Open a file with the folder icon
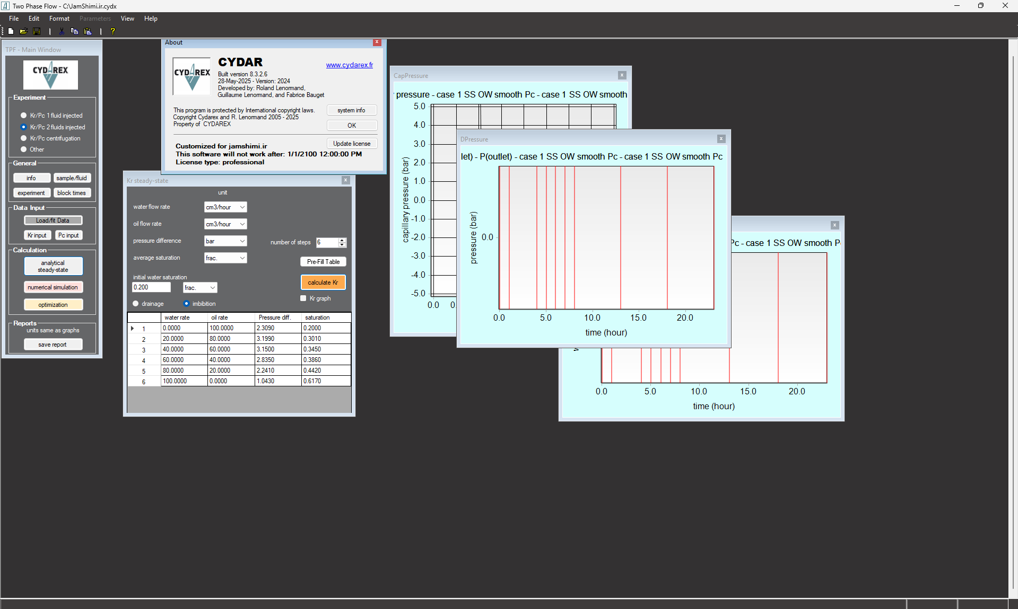This screenshot has height=609, width=1018. tap(23, 31)
